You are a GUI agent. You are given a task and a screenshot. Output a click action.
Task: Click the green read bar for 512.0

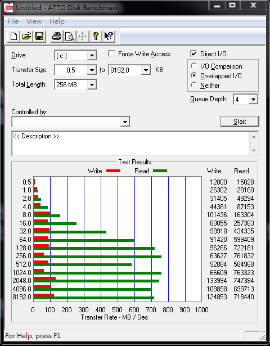[x=83, y=264]
